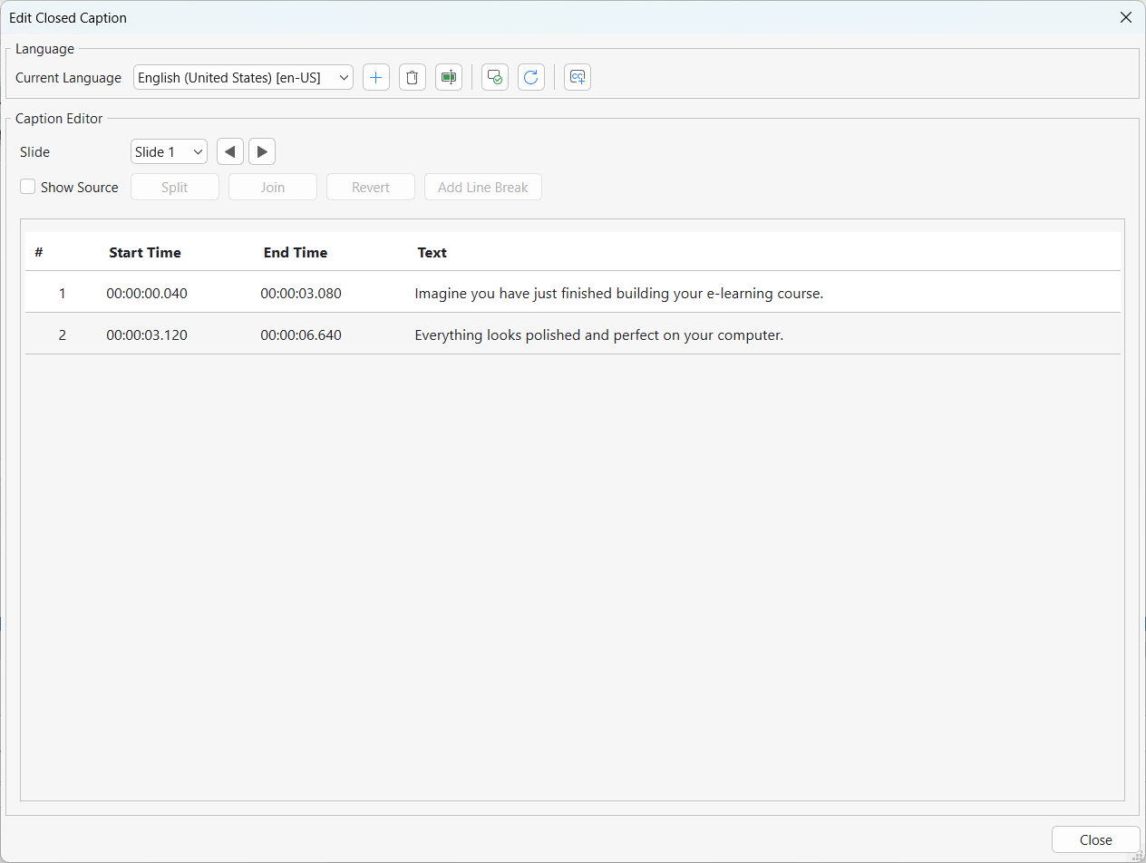Close the Edit Closed Caption dialog with X

coord(1126,17)
